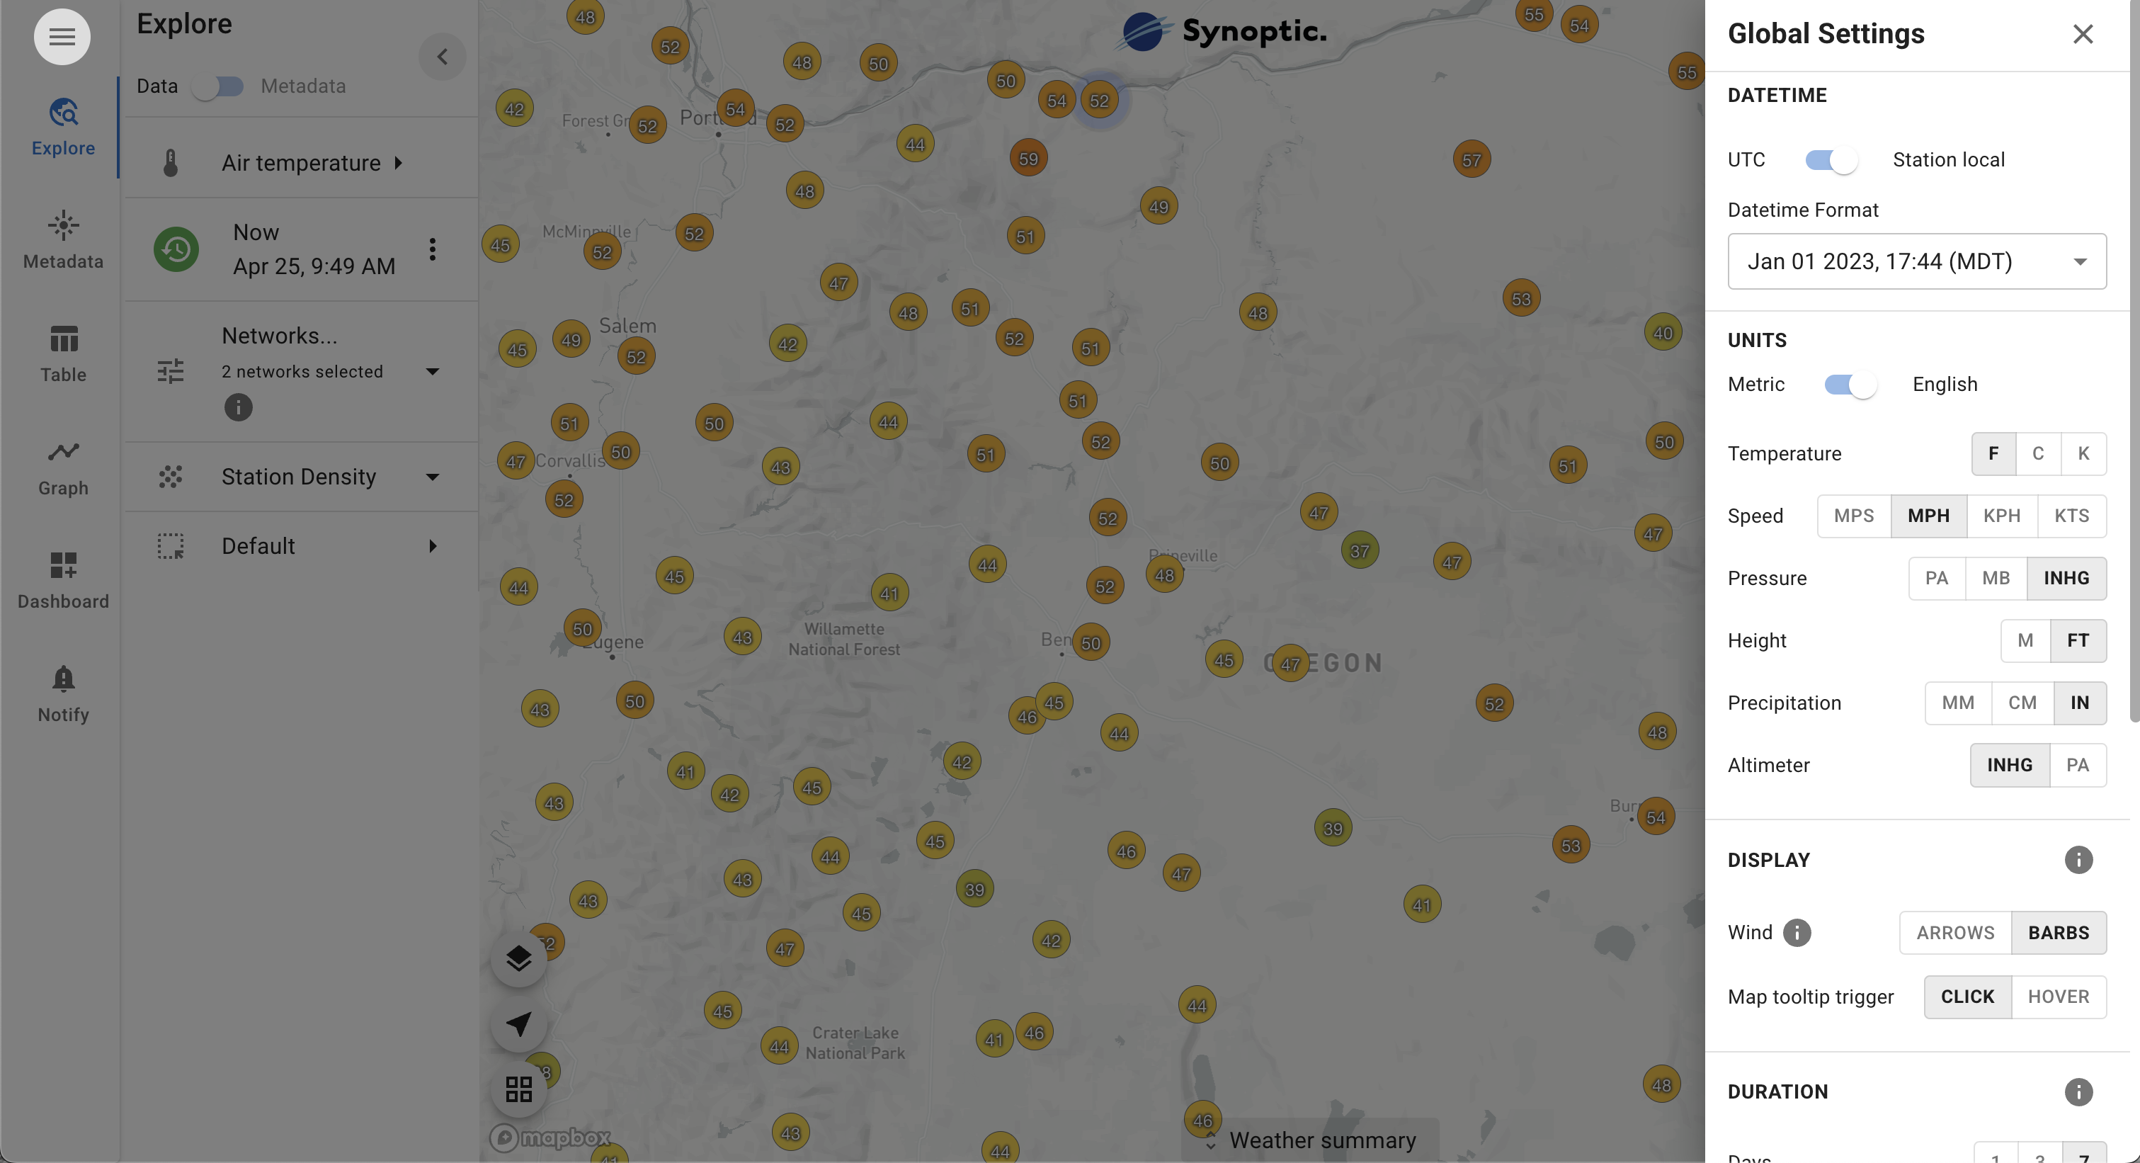This screenshot has height=1163, width=2140.
Task: Click the DISPLAY section info icon
Action: [2078, 860]
